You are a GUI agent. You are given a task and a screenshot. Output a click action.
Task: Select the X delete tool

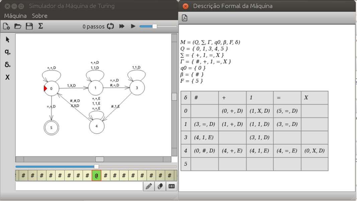pos(8,77)
